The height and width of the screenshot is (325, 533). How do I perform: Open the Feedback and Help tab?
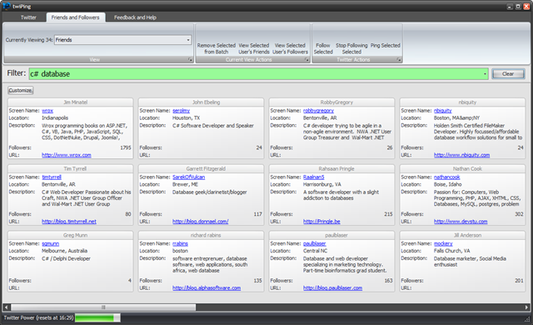pos(135,17)
